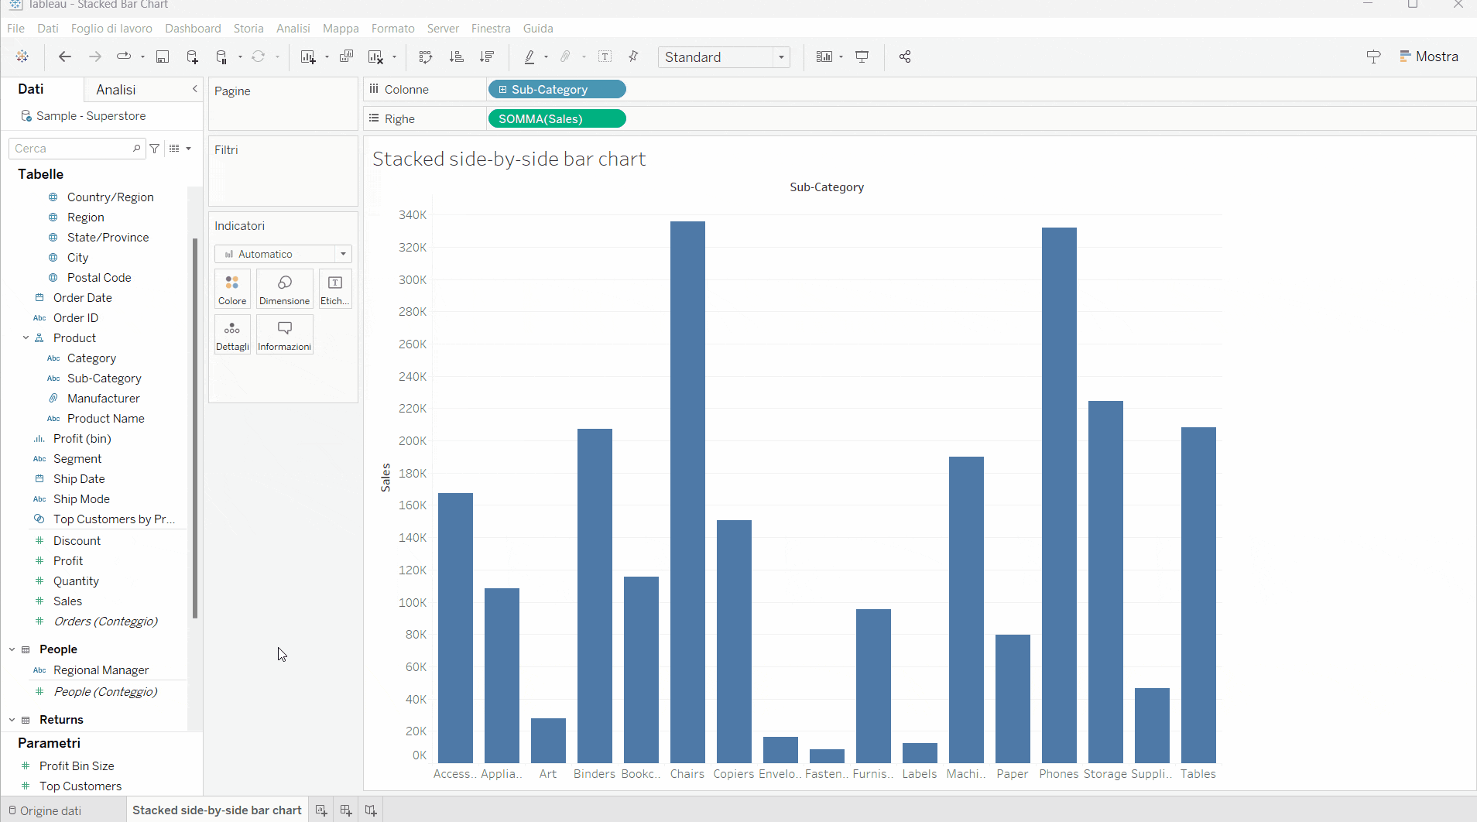This screenshot has height=822, width=1477.
Task: Click the Mostra toggle on the right
Action: click(x=1429, y=56)
